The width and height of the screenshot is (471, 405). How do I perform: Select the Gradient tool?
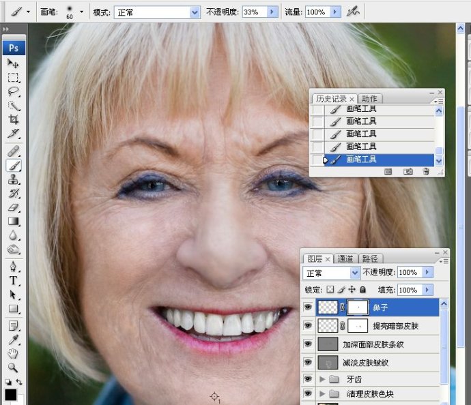(x=13, y=222)
